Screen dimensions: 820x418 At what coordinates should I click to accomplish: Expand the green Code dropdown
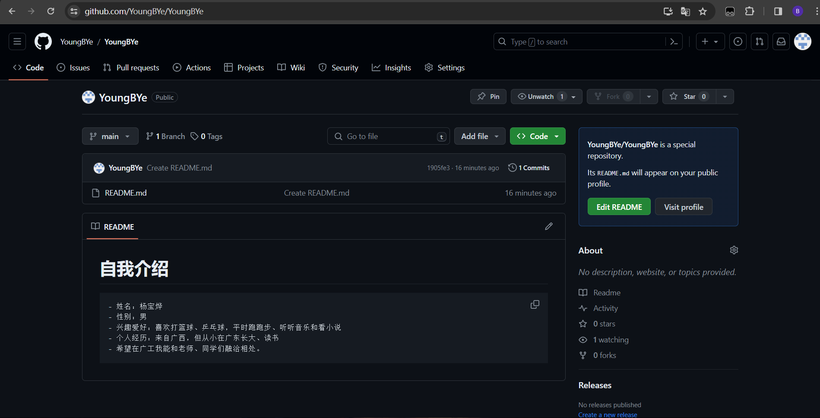click(538, 136)
